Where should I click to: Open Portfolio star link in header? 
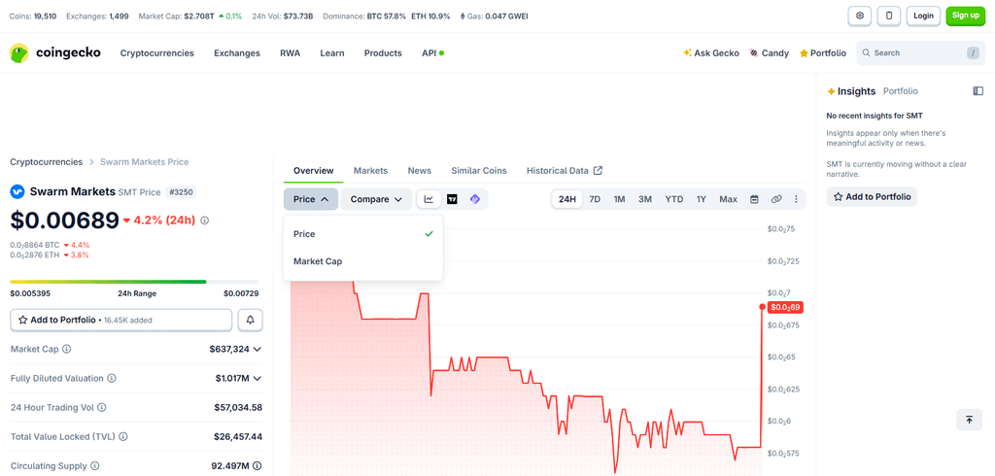click(823, 53)
